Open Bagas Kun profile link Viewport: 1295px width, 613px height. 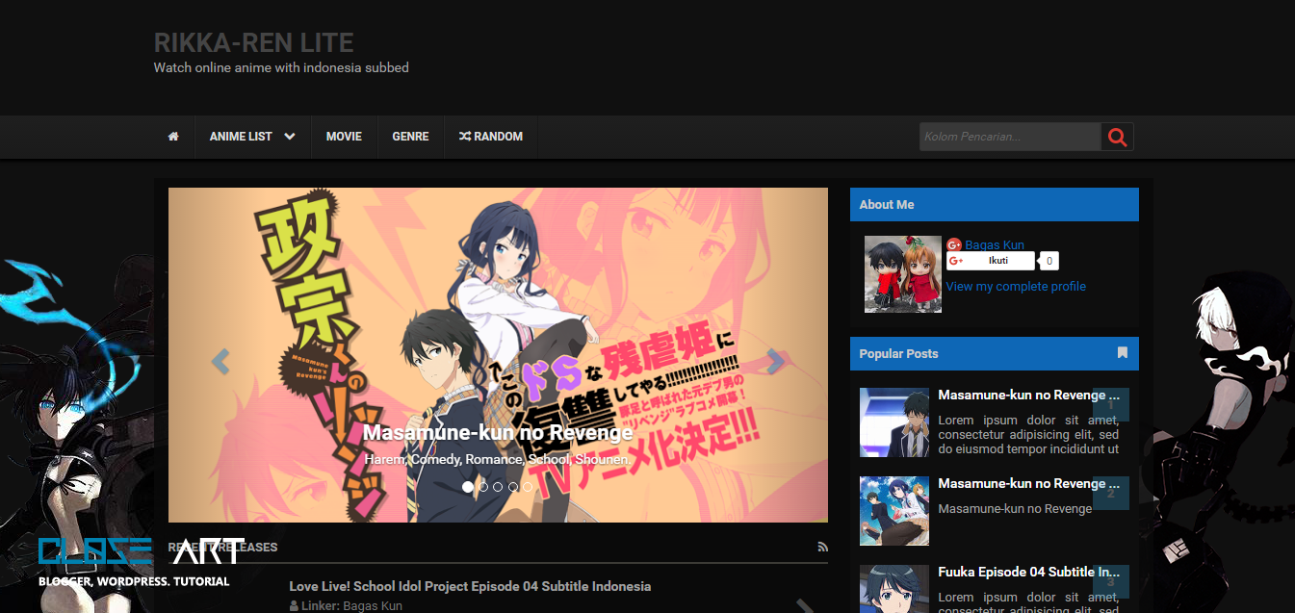click(995, 245)
